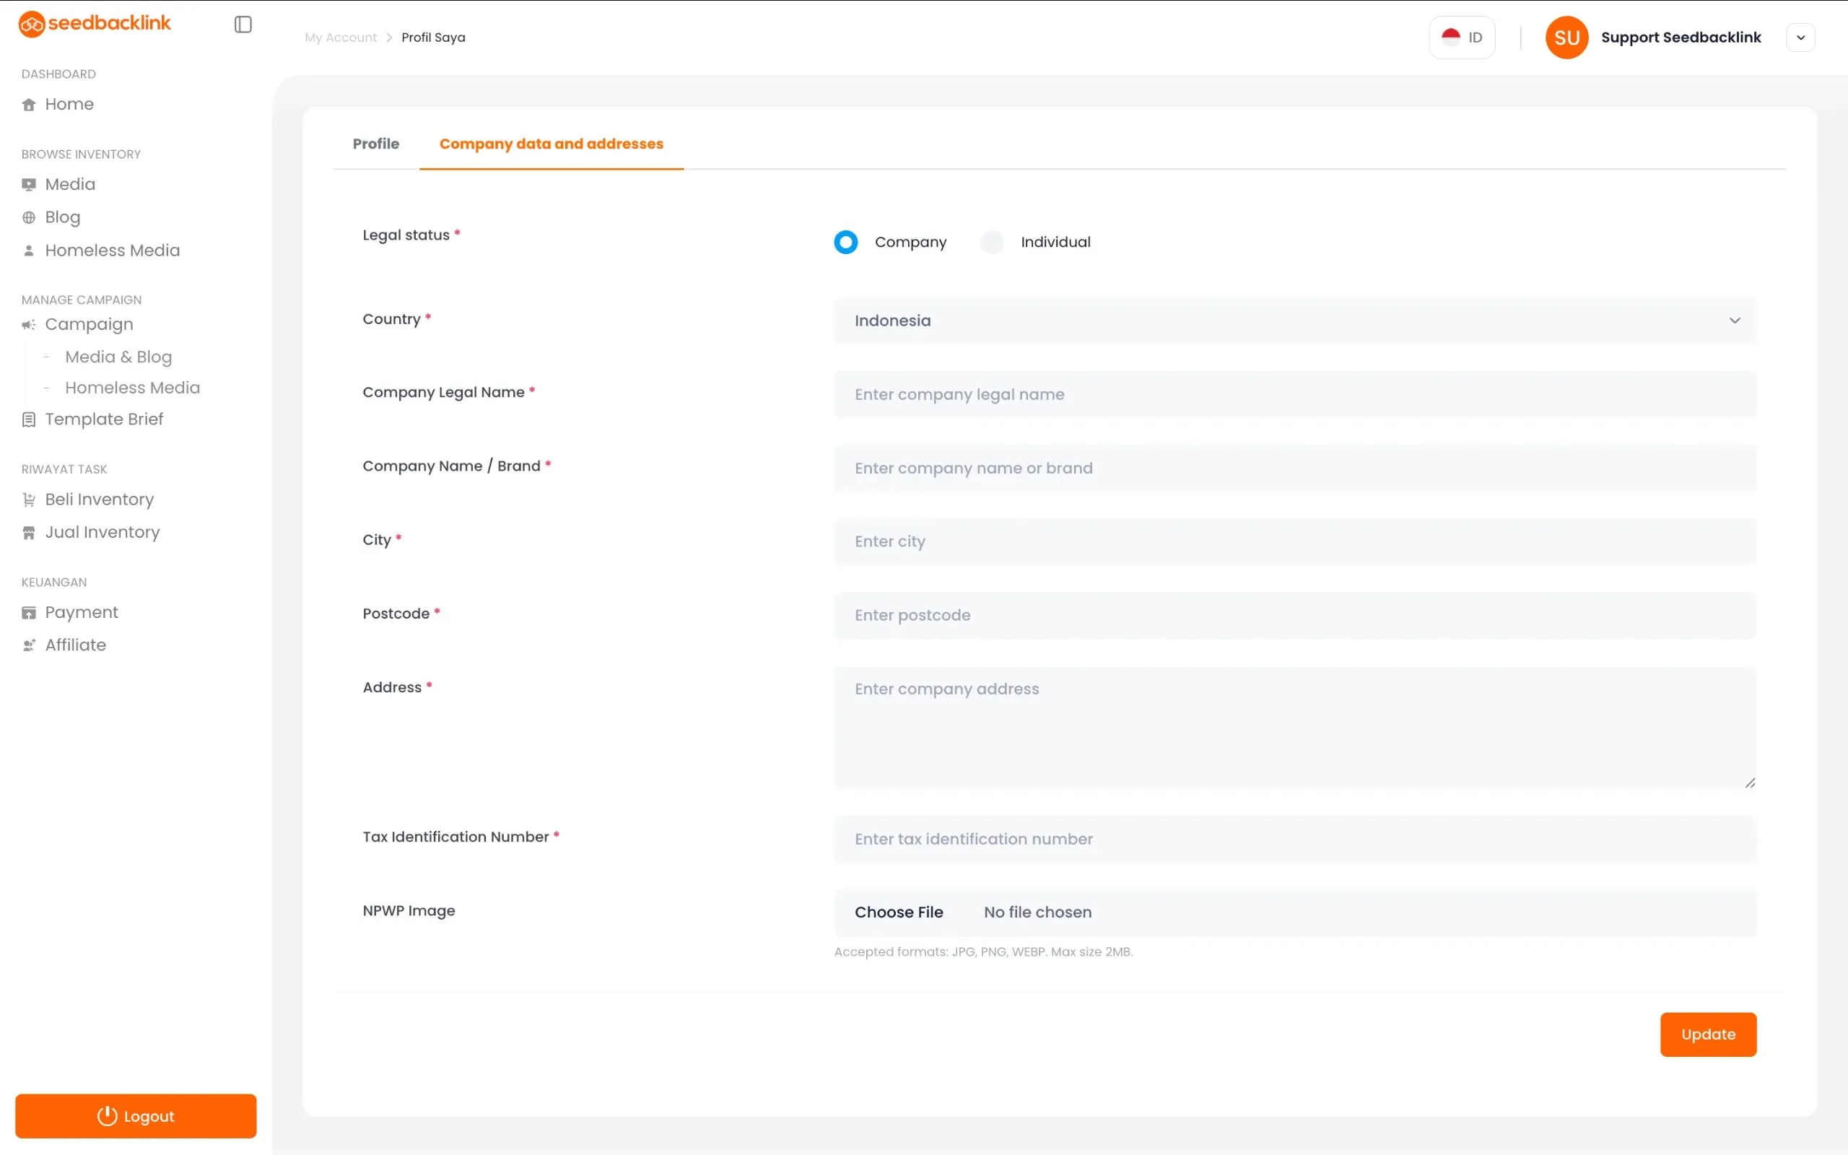Click the SU avatar circle
1848x1155 pixels.
(x=1567, y=38)
